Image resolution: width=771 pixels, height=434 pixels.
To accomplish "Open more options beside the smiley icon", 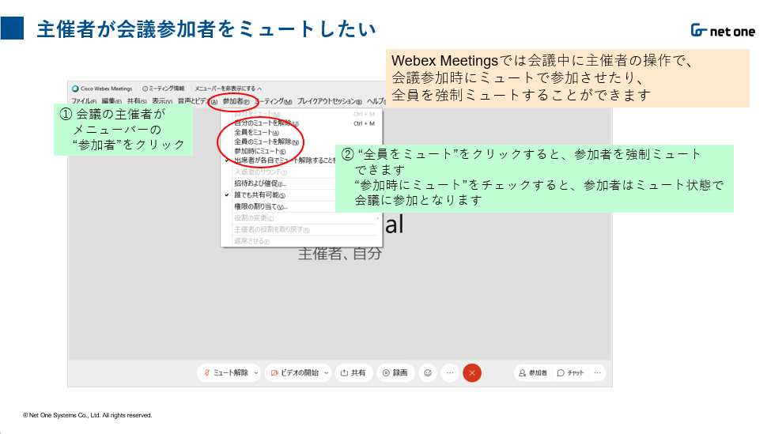I will 450,373.
